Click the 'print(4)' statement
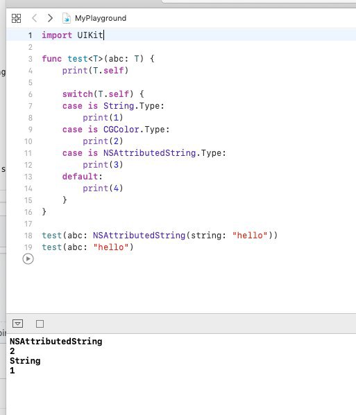Viewport: 356px width, 415px height. pyautogui.click(x=103, y=188)
